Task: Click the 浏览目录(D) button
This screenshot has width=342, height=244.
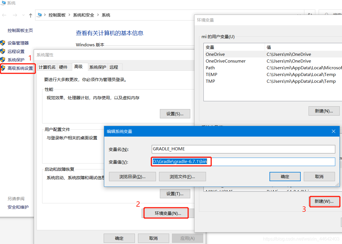Action: click(132, 176)
